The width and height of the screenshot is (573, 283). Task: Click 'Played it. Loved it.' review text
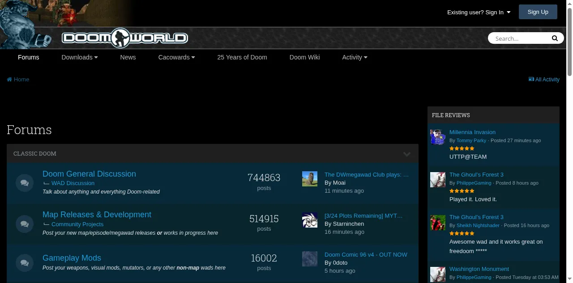(x=473, y=199)
